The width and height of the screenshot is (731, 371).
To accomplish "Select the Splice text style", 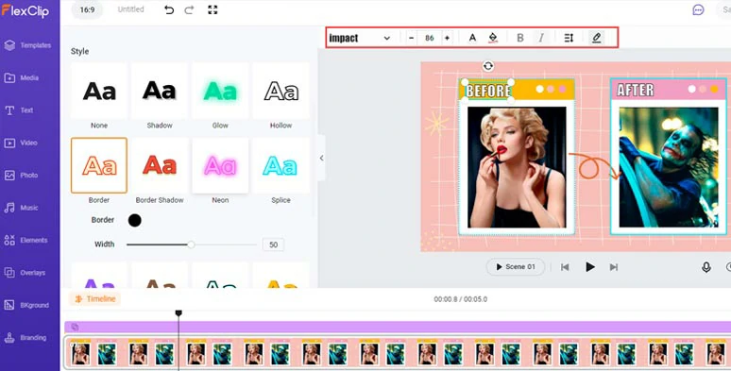I will click(280, 165).
